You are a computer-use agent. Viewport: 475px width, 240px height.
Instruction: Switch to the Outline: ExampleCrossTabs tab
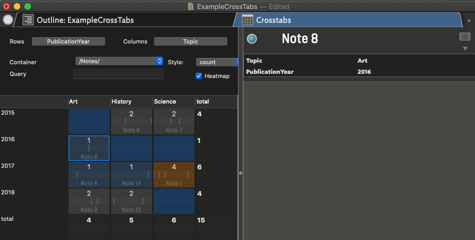[x=85, y=20]
